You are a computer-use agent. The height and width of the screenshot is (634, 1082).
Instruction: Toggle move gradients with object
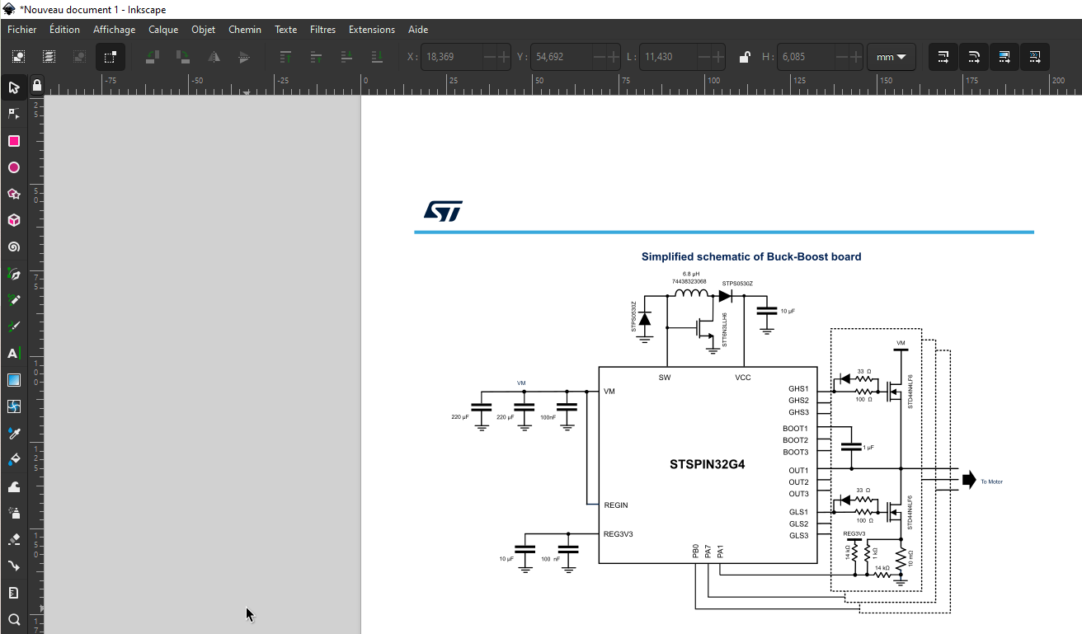pyautogui.click(x=1004, y=57)
